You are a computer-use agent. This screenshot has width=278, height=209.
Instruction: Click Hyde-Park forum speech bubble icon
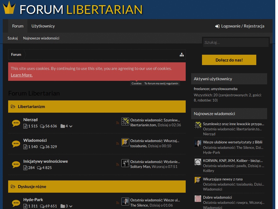[16, 203]
